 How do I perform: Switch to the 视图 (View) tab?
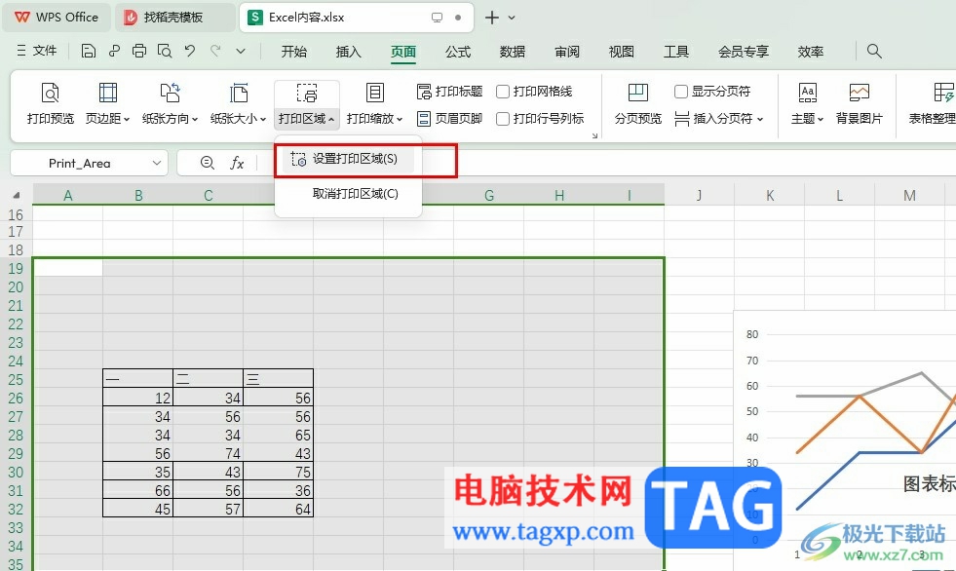[622, 52]
